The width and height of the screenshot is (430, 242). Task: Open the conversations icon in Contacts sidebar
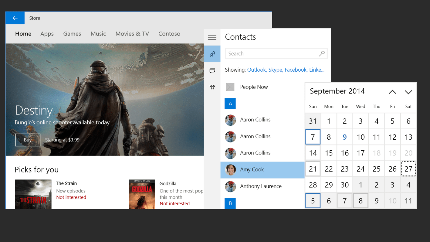pyautogui.click(x=212, y=70)
